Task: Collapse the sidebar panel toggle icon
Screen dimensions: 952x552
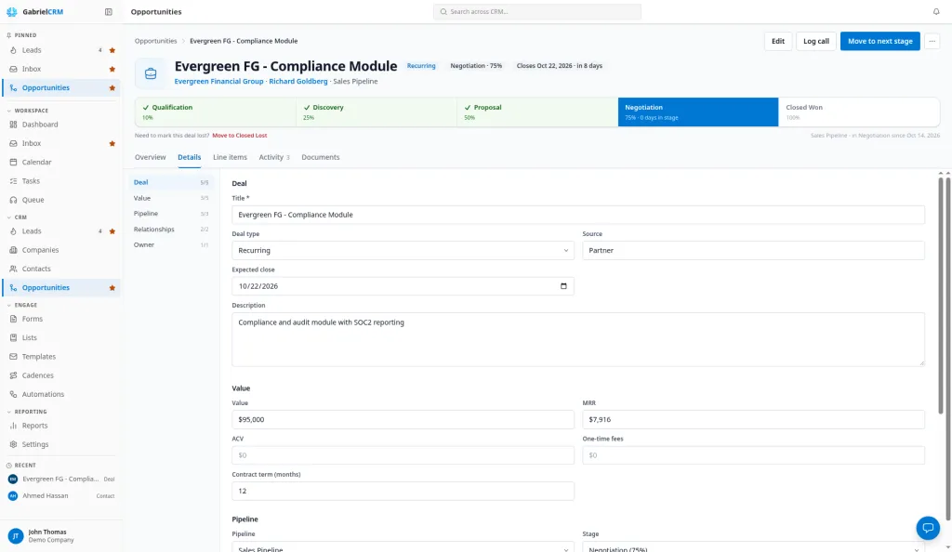Action: [x=108, y=11]
